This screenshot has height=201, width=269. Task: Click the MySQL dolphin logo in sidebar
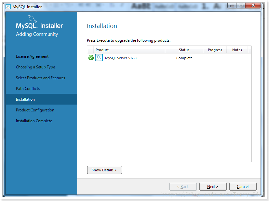[x=32, y=19]
